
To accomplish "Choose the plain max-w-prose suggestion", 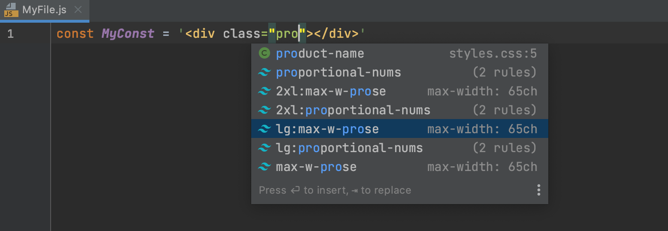I will tap(316, 167).
